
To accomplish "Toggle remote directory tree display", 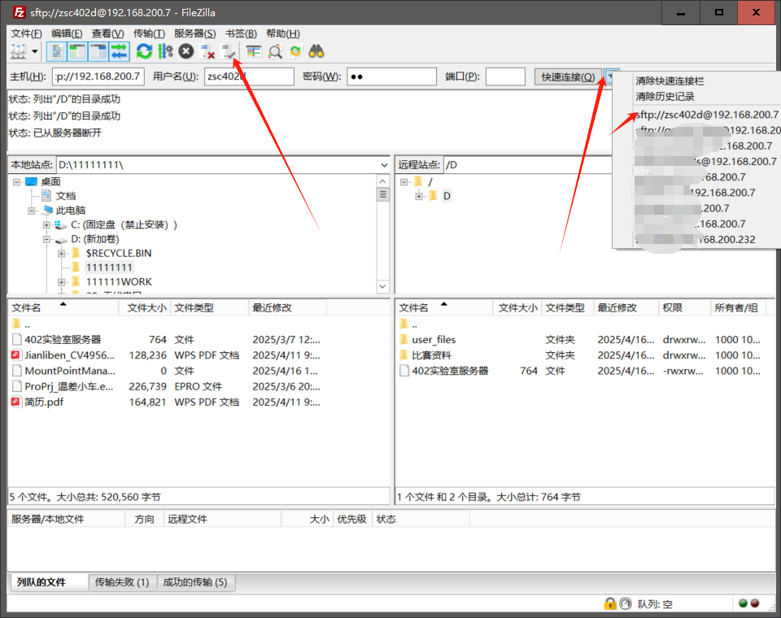I will [x=98, y=51].
